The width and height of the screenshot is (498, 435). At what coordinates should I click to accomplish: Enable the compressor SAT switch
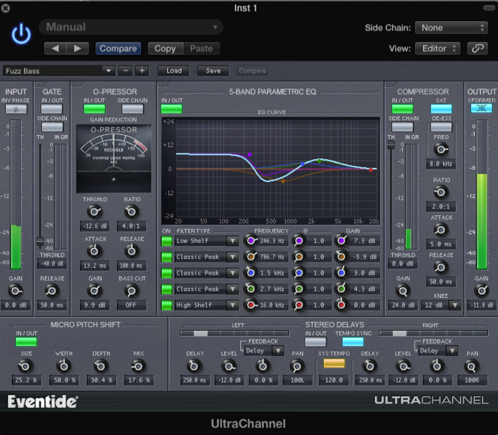click(x=440, y=109)
